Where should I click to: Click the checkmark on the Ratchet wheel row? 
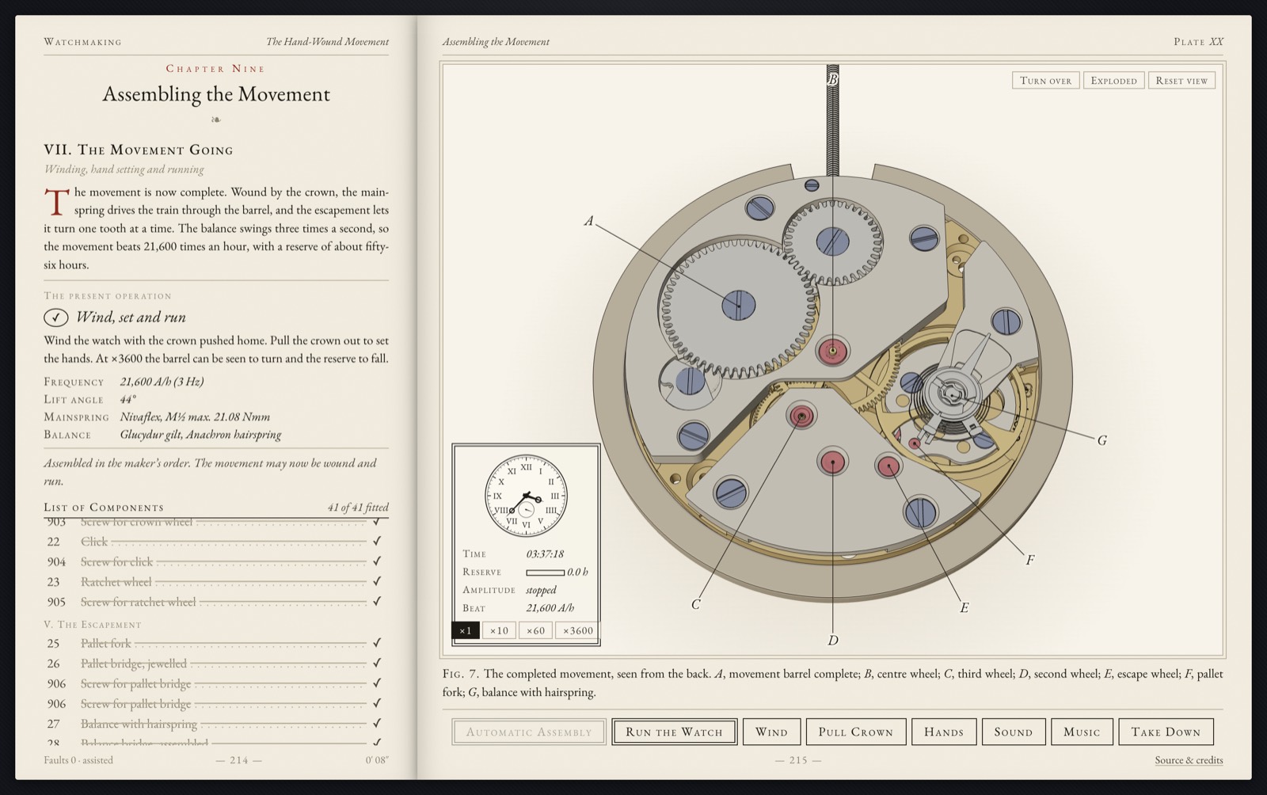377,581
